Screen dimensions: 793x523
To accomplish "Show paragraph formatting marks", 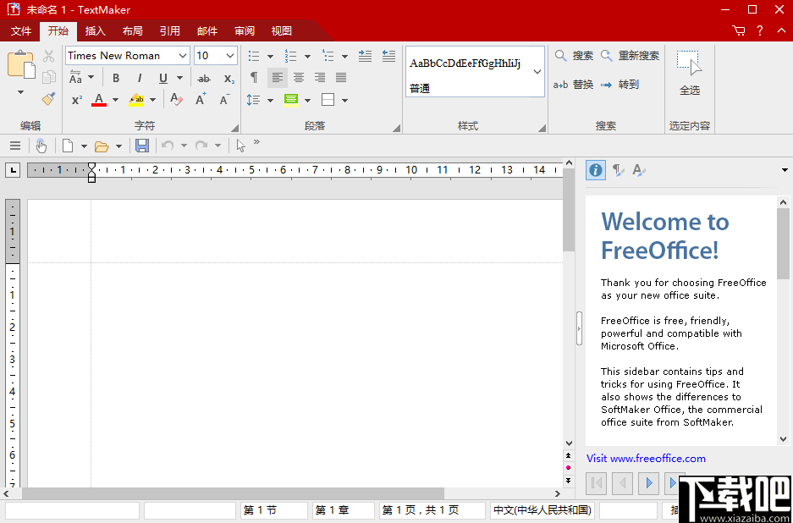I will coord(254,77).
